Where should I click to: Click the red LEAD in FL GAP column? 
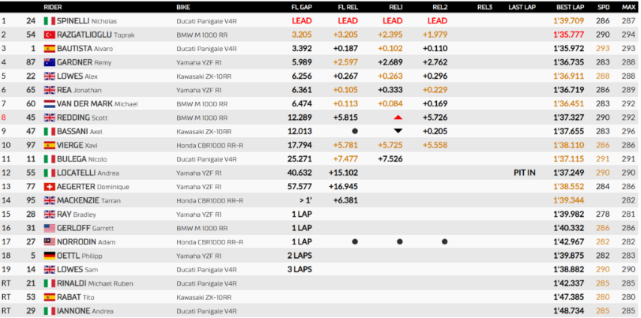(302, 21)
